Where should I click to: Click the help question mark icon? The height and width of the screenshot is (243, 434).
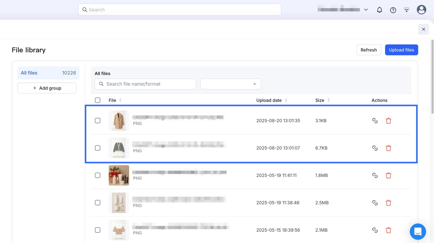click(x=393, y=10)
